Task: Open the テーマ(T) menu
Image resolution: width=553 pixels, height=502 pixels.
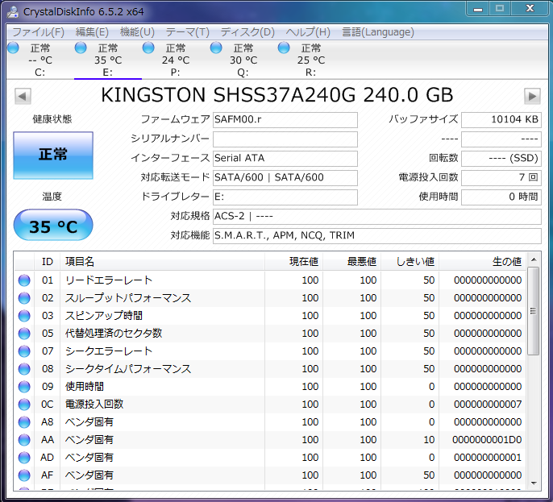Action: click(x=187, y=32)
